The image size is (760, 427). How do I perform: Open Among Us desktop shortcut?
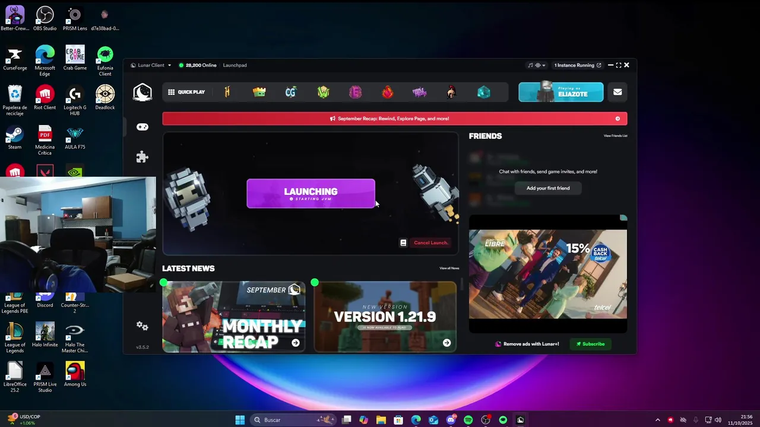75,375
